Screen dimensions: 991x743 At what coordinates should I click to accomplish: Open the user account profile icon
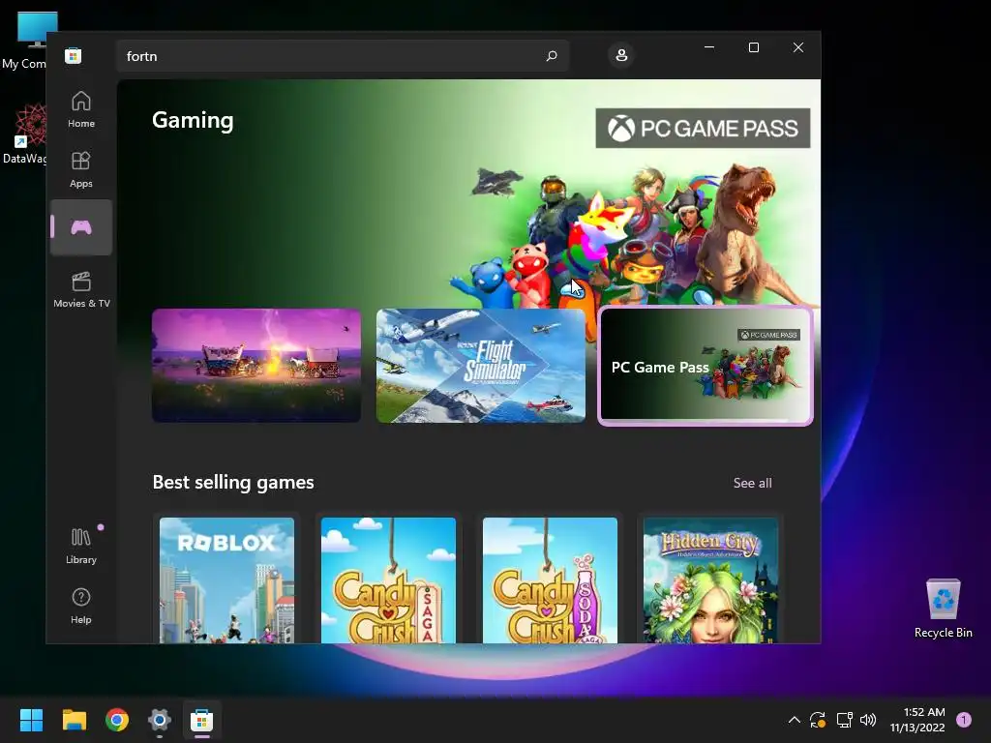(x=621, y=55)
